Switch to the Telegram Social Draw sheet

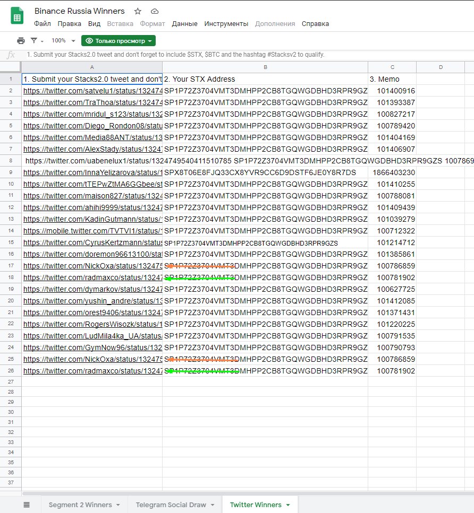[x=171, y=505]
